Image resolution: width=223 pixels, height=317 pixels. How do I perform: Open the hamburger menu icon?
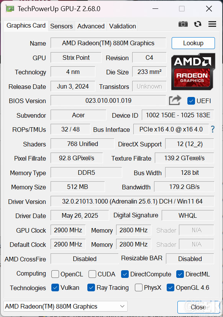(x=212, y=24)
